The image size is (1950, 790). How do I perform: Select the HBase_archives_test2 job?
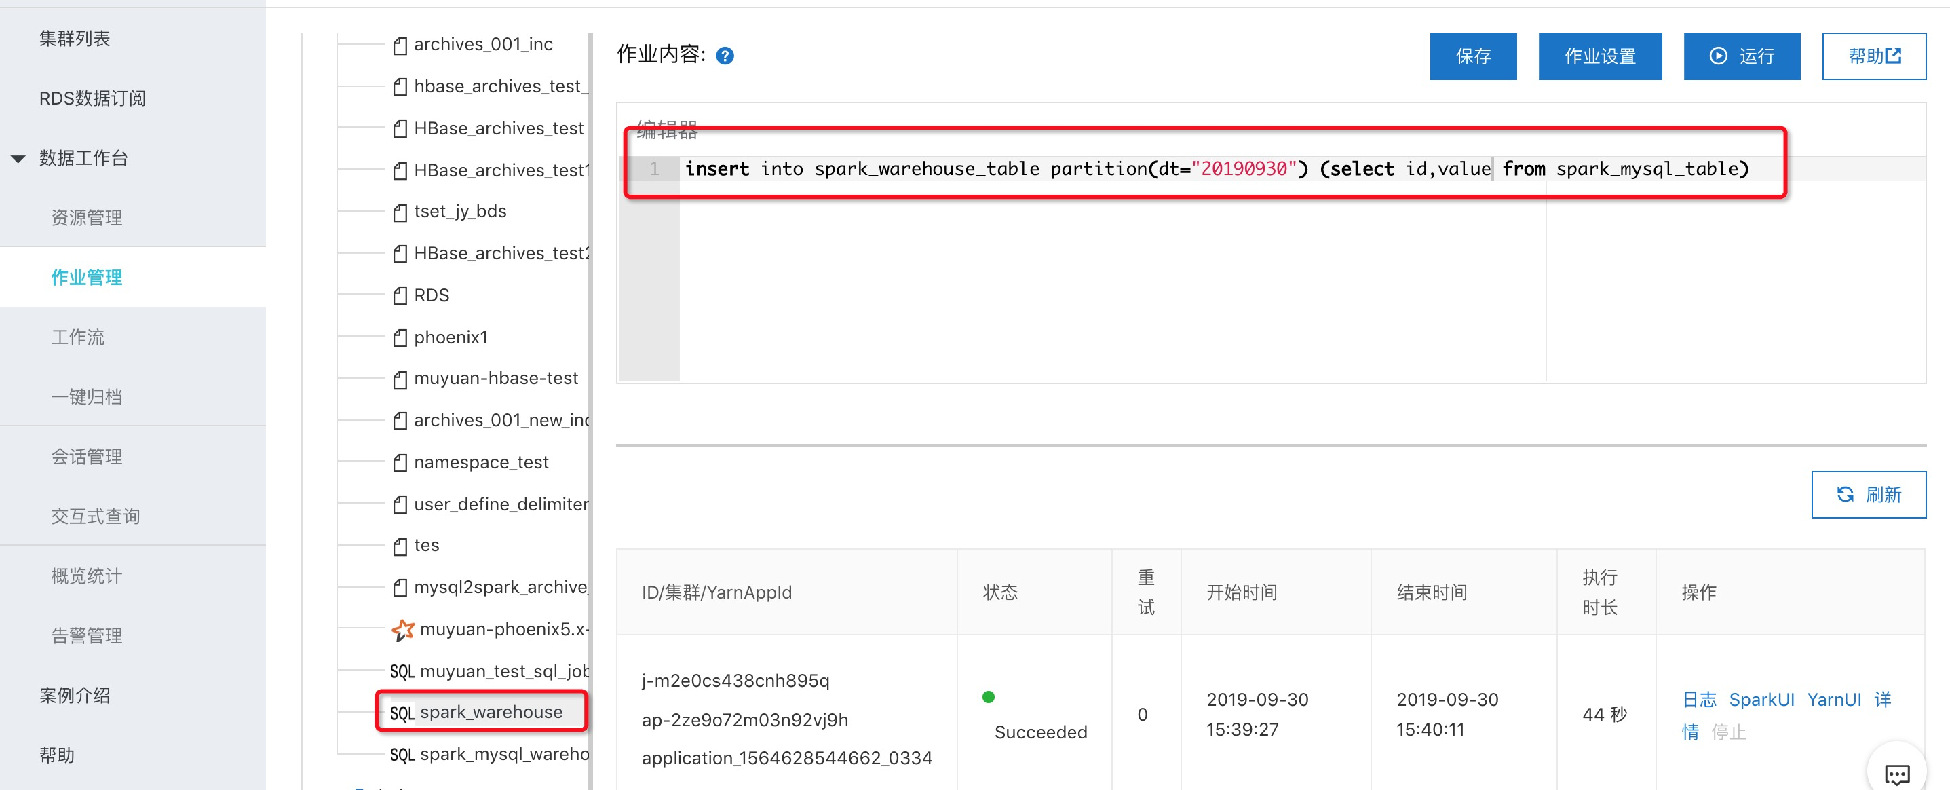[x=500, y=254]
